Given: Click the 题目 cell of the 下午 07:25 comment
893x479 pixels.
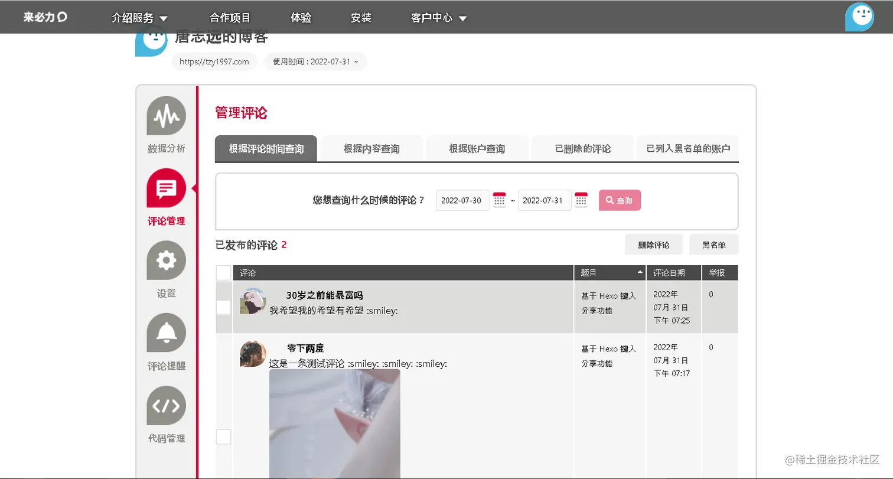Looking at the screenshot, I should (610, 307).
